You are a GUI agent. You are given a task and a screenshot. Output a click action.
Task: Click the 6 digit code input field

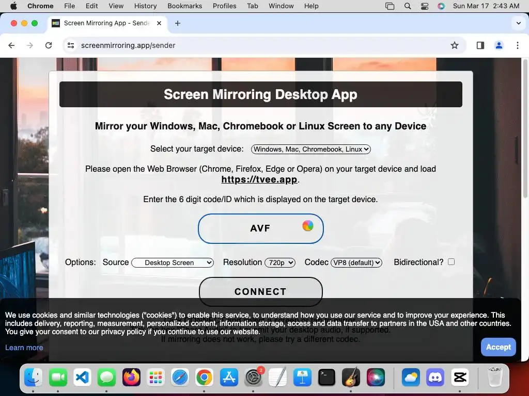pyautogui.click(x=260, y=228)
